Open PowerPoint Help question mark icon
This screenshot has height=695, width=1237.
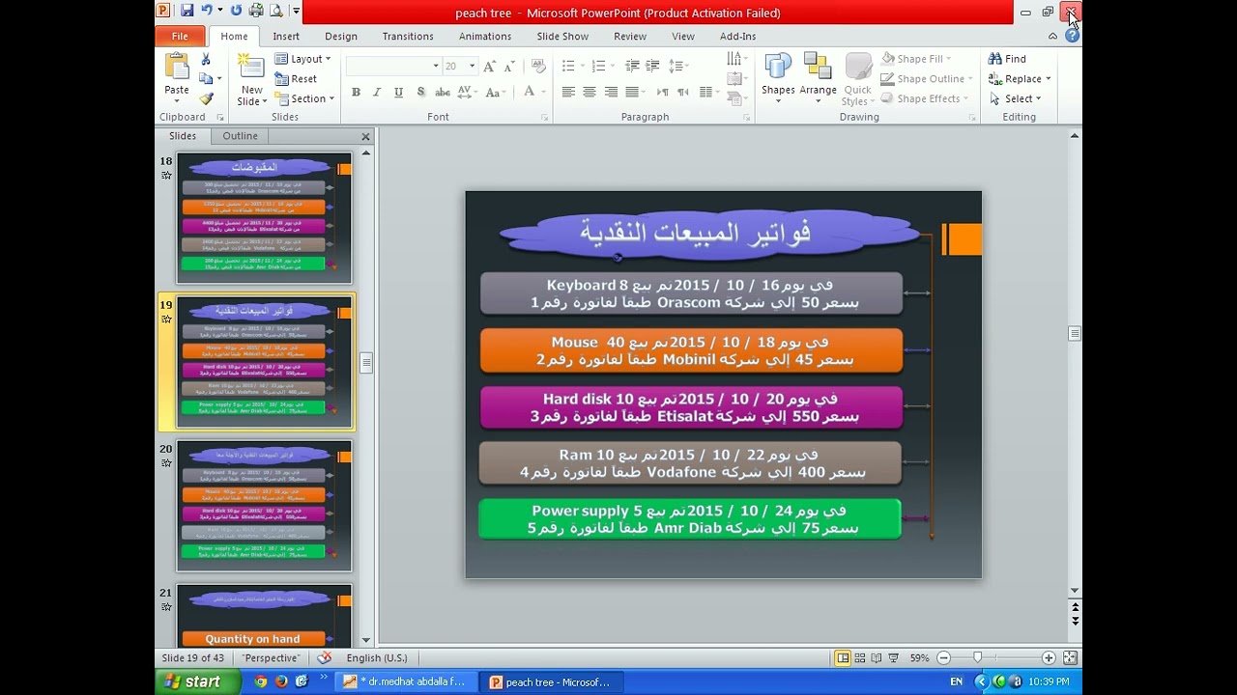tap(1072, 36)
